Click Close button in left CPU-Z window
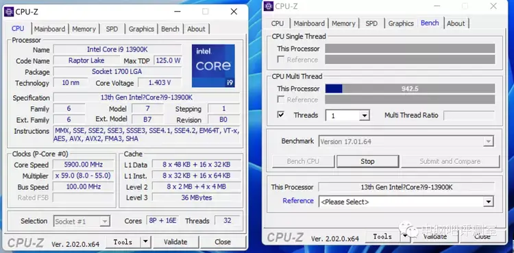This screenshot has height=253, width=514. pos(223,242)
